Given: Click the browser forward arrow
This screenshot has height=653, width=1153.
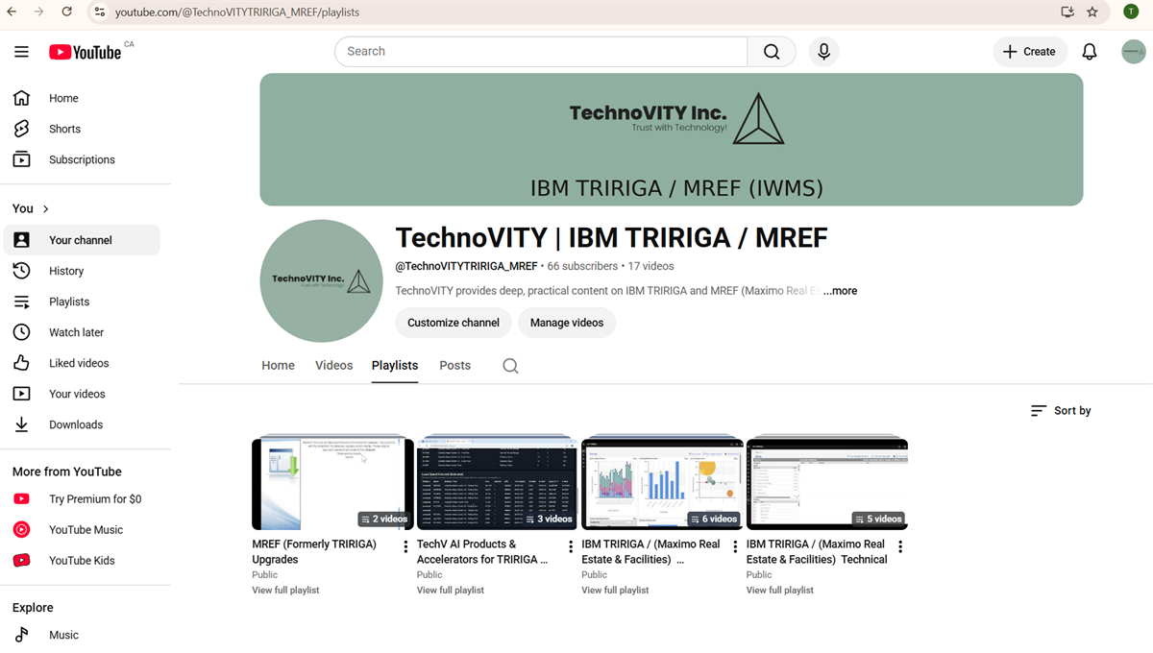Looking at the screenshot, I should pyautogui.click(x=39, y=12).
